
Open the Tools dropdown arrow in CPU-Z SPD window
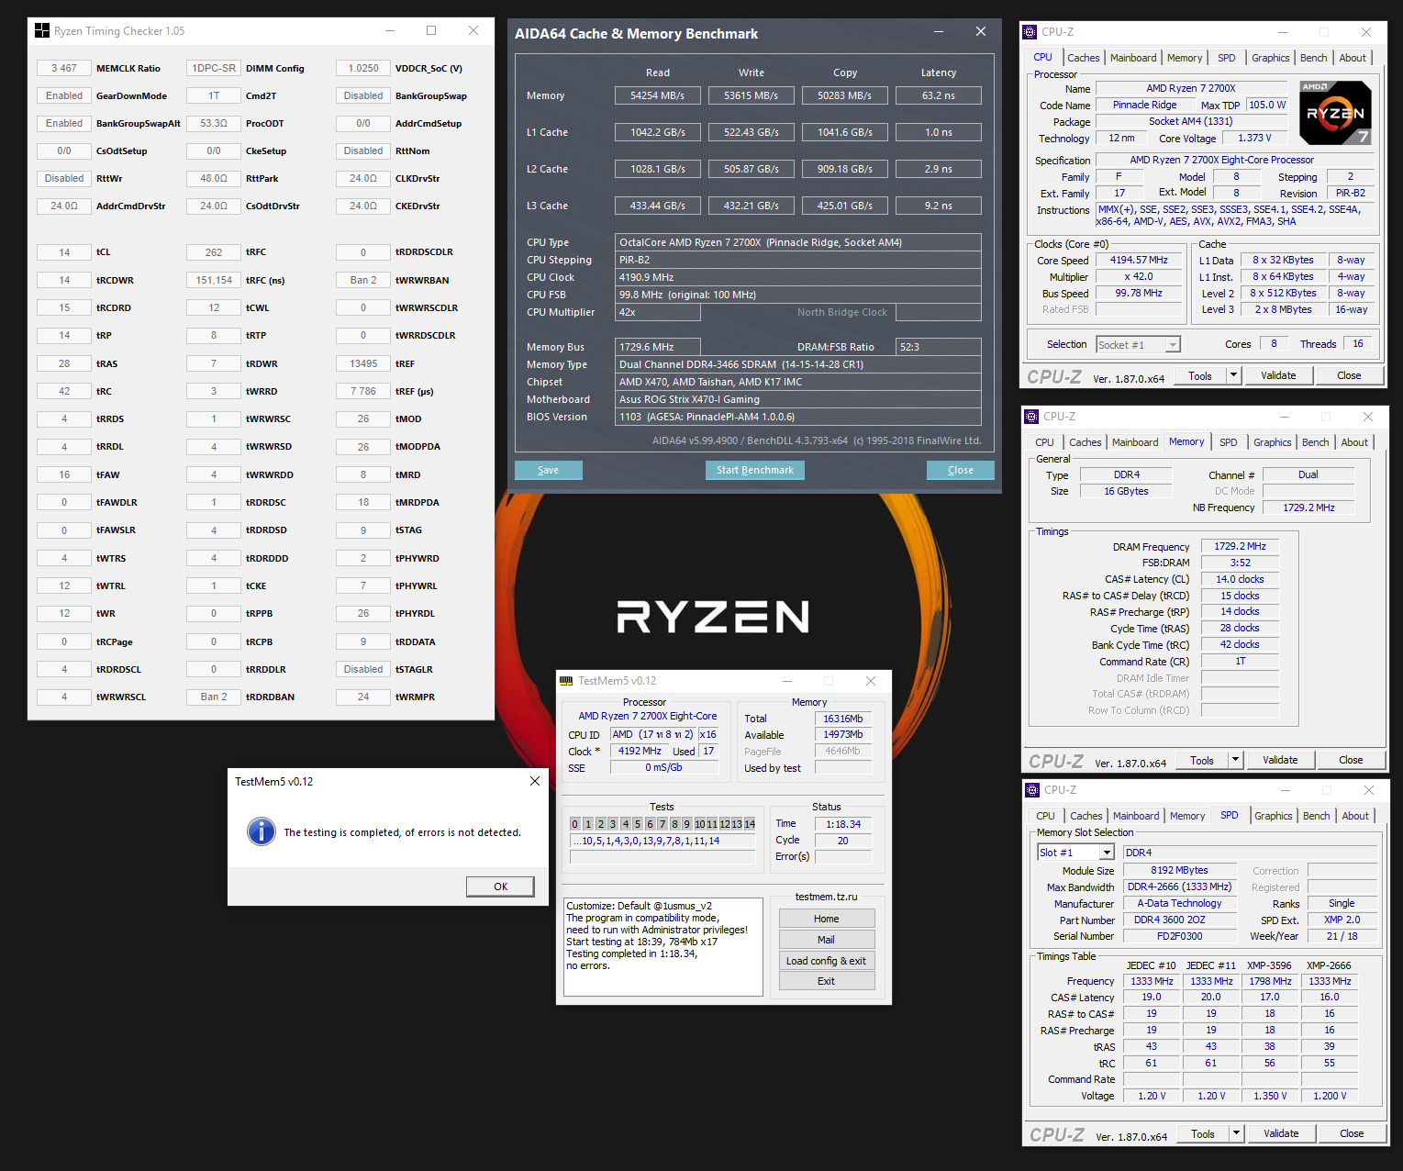[1236, 1133]
